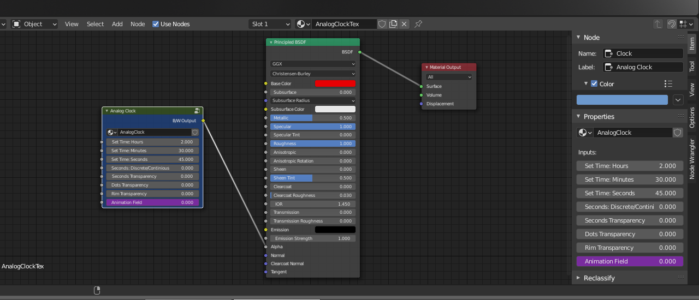Screen dimensions: 699x300
Task: Click the node Name field containing Clock
Action: 643,53
